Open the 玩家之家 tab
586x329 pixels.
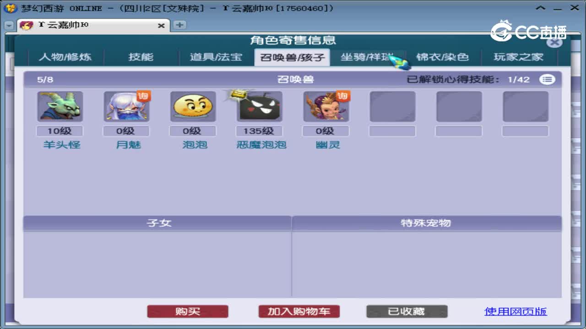[519, 57]
